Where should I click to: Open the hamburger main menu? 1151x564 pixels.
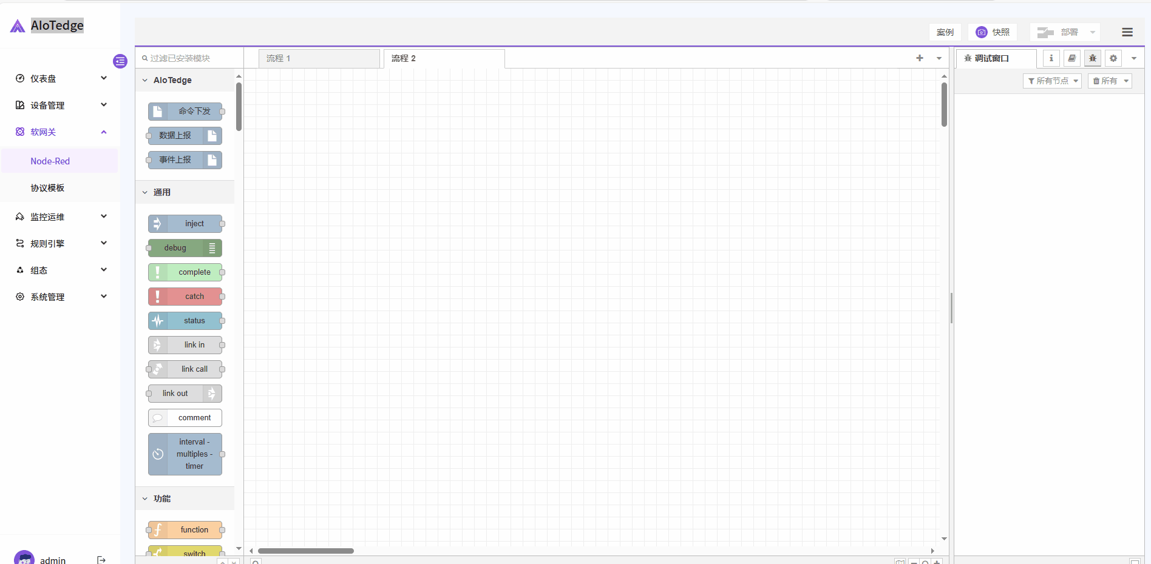(x=1127, y=32)
